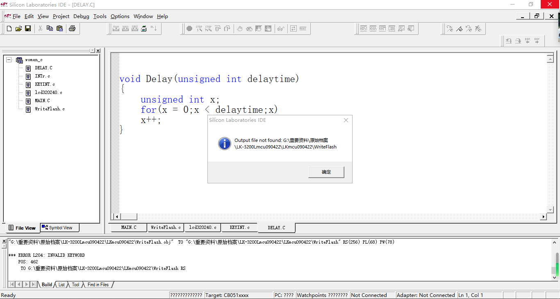Open the File menu
This screenshot has width=560, height=299.
[x=16, y=16]
